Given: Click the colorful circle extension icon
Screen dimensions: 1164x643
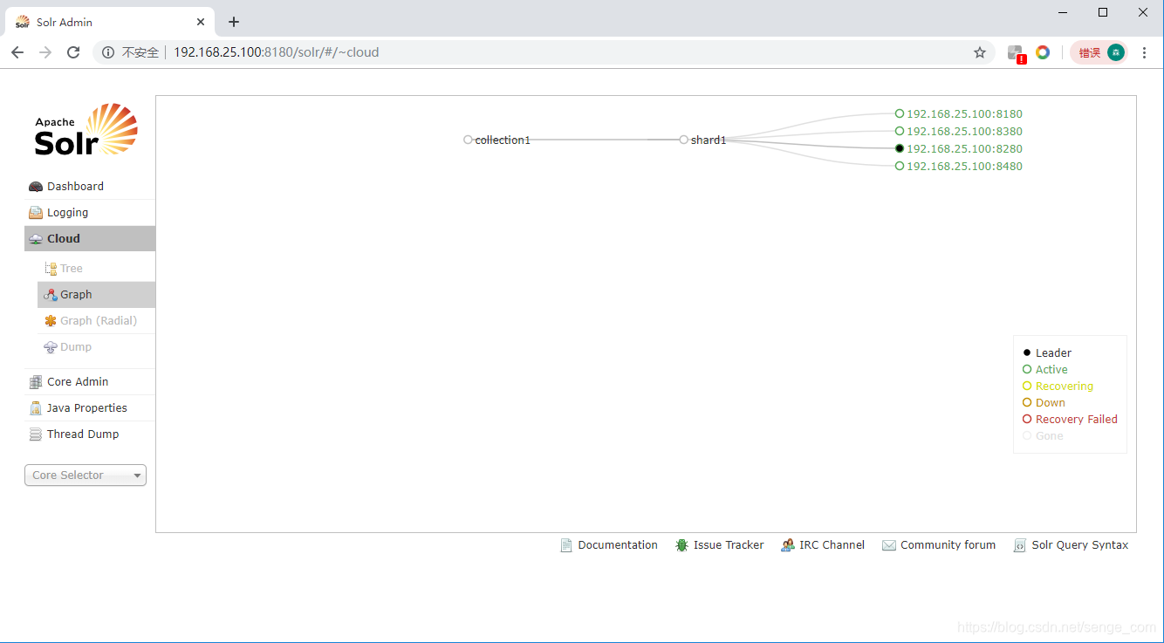Looking at the screenshot, I should (x=1043, y=52).
